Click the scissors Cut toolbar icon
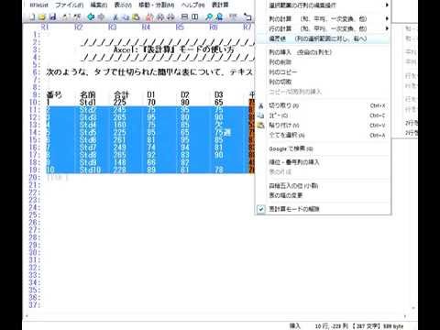 point(116,17)
